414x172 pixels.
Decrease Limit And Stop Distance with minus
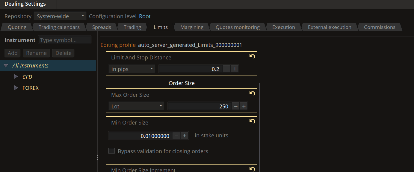(x=227, y=69)
